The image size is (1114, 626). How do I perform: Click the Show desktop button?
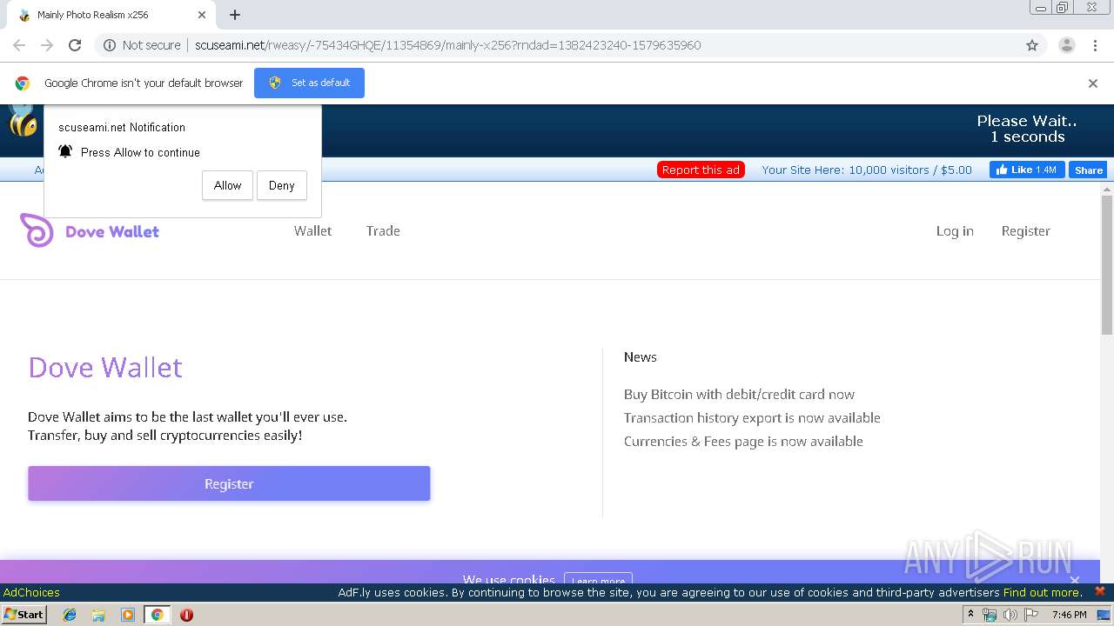tap(1105, 615)
